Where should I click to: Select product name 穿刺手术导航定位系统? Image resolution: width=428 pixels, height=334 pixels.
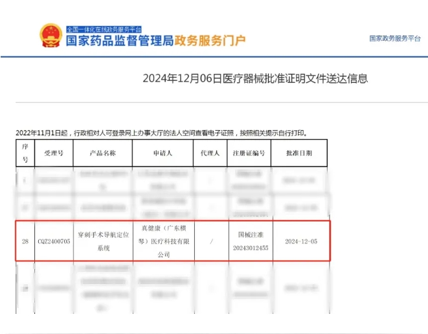(104, 241)
